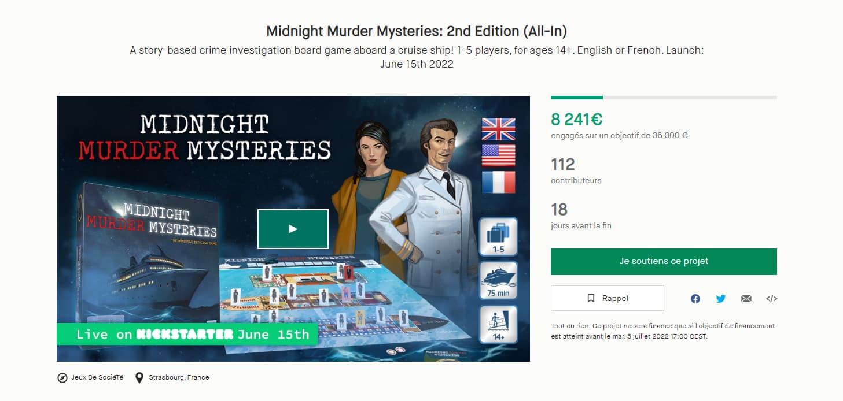
Task: Click the US flag in video image
Action: click(498, 155)
